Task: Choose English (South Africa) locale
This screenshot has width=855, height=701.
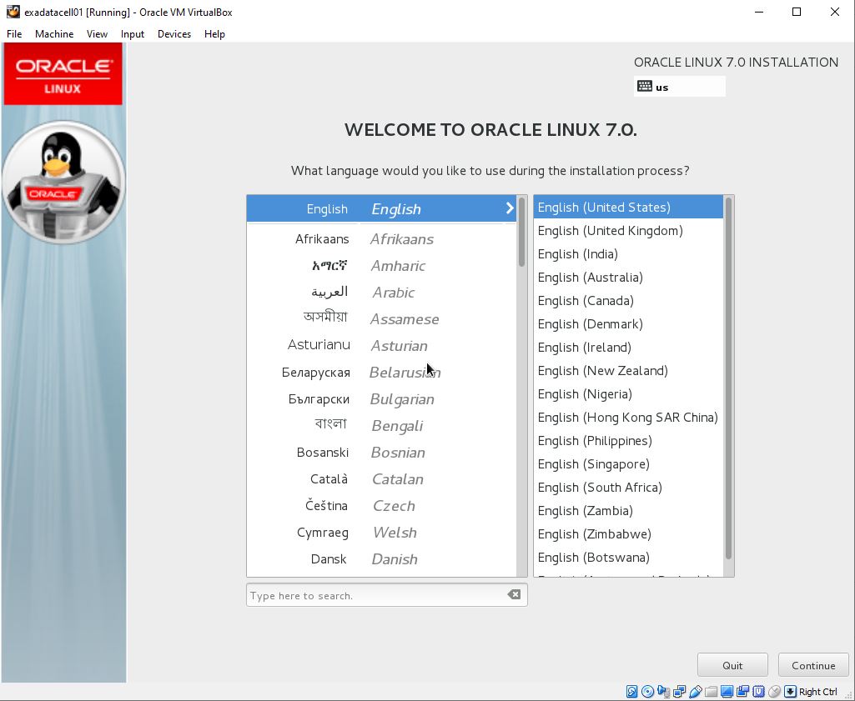Action: coord(628,488)
